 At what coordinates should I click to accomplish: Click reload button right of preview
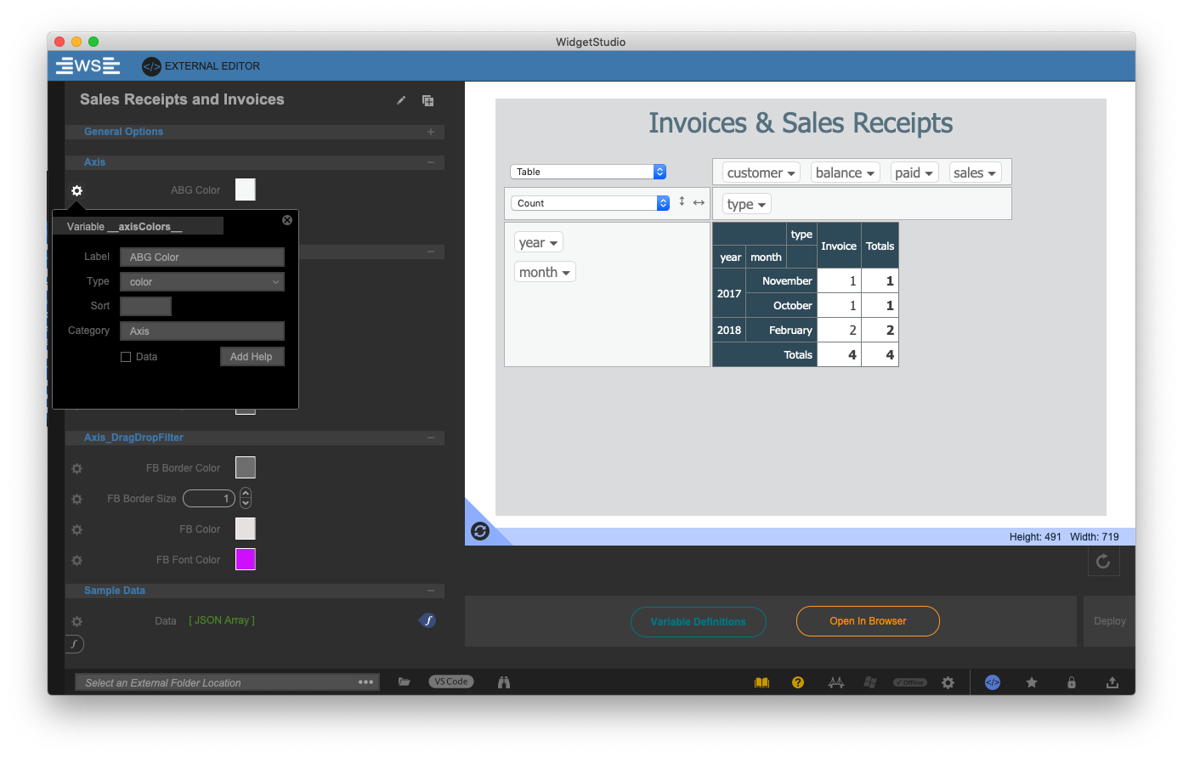[1103, 561]
